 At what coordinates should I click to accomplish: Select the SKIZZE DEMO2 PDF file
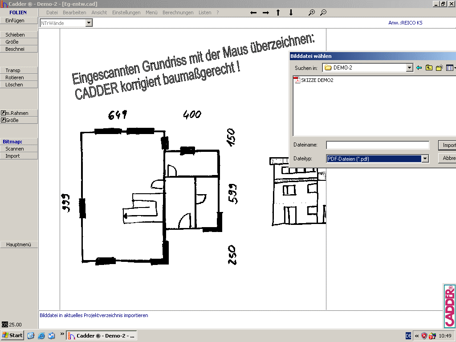pos(313,80)
